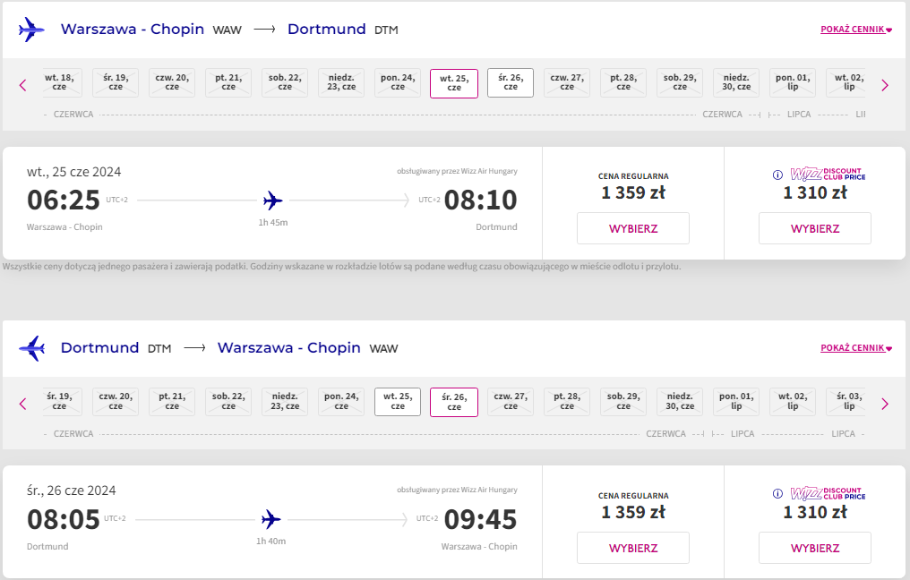Expand the Pokaż cennik price list for the return flight
Image resolution: width=910 pixels, height=580 pixels.
[x=856, y=348]
